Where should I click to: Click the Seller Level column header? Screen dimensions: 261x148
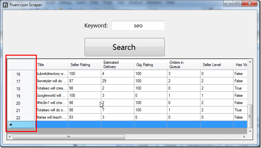(217, 64)
